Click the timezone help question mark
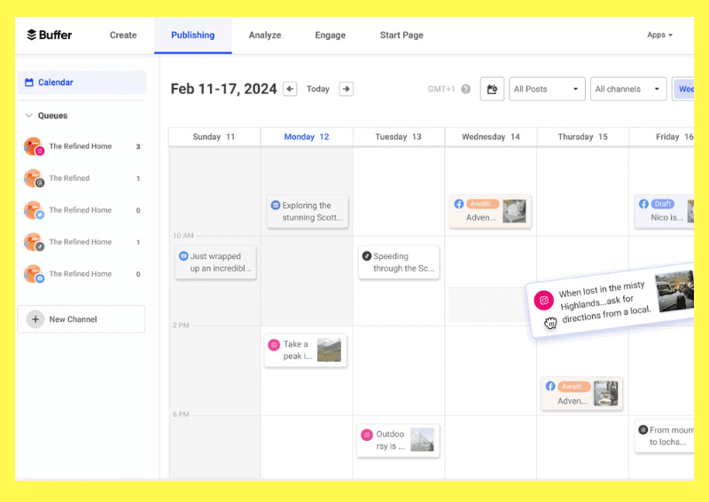The height and width of the screenshot is (502, 709). click(x=466, y=89)
